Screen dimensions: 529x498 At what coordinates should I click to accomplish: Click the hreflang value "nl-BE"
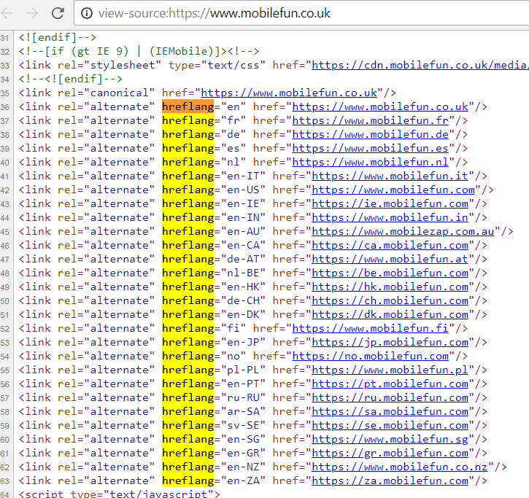pos(243,273)
